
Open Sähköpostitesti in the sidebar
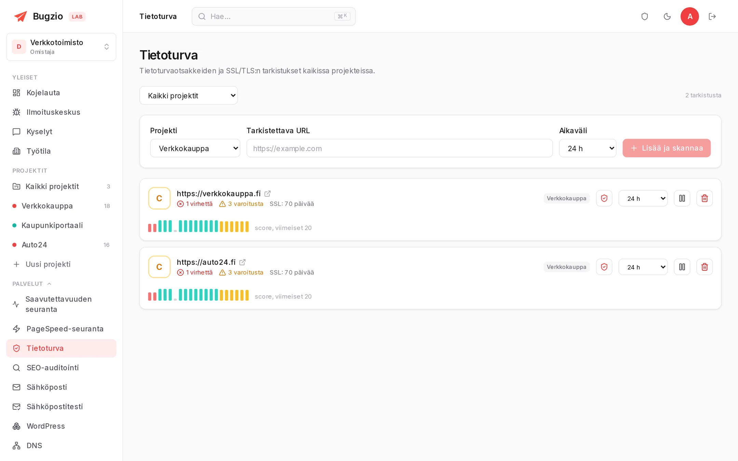(61, 407)
